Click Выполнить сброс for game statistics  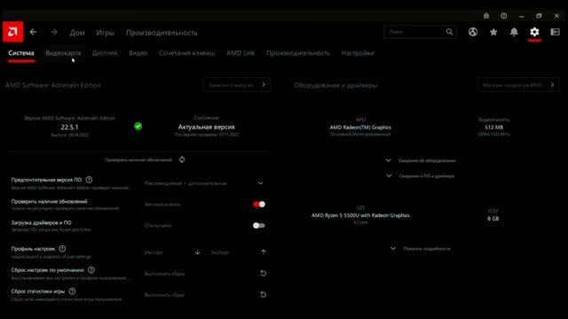pos(165,295)
